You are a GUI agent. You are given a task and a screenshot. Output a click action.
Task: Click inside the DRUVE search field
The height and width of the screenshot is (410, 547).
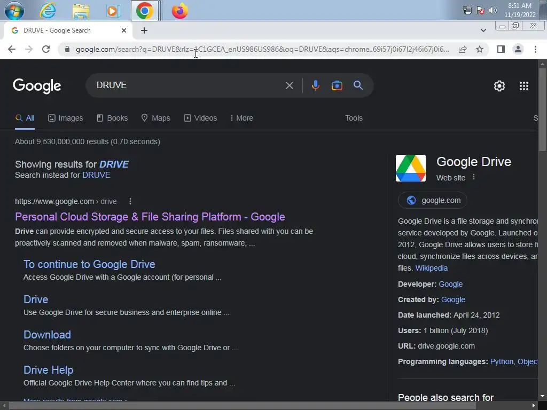click(189, 85)
